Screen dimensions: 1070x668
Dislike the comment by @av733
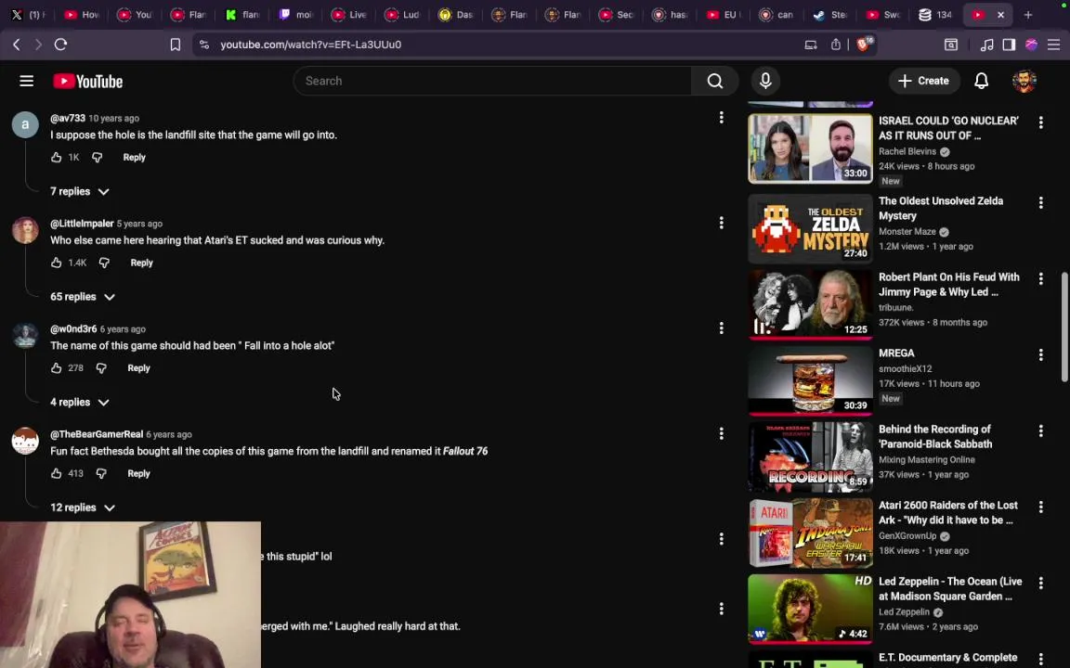[97, 158]
